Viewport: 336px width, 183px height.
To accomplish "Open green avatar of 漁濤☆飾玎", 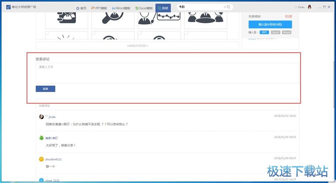I will coord(42,138).
